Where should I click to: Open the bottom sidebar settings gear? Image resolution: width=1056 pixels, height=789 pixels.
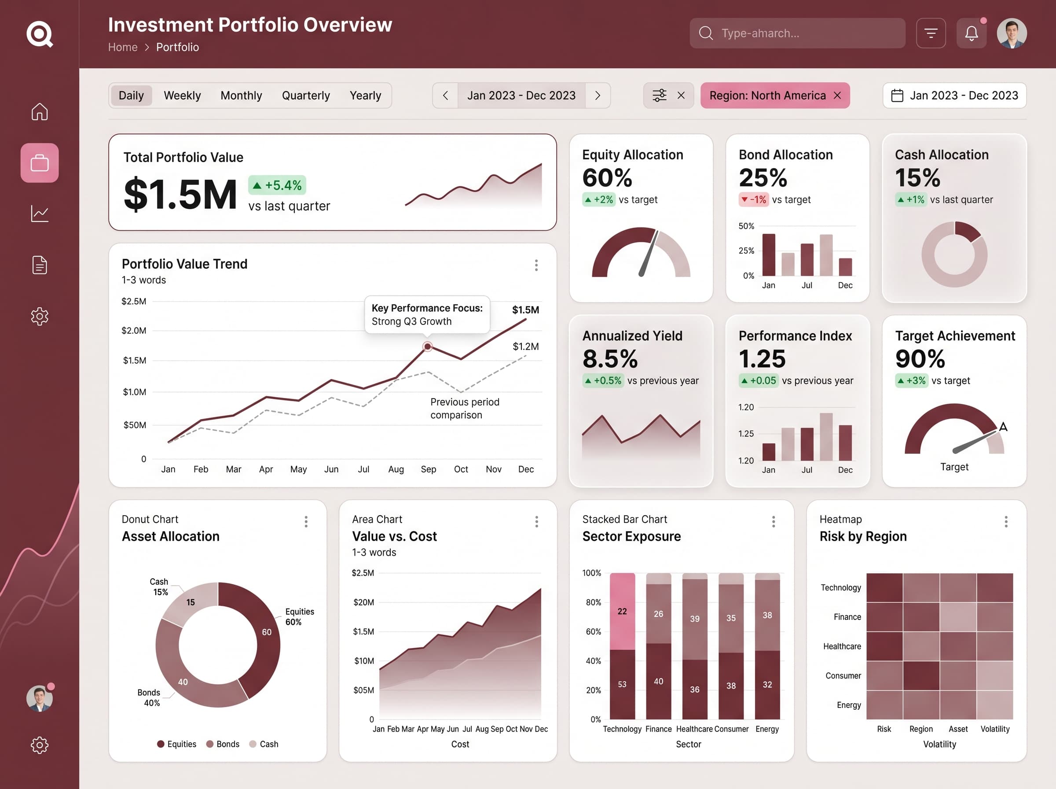40,745
